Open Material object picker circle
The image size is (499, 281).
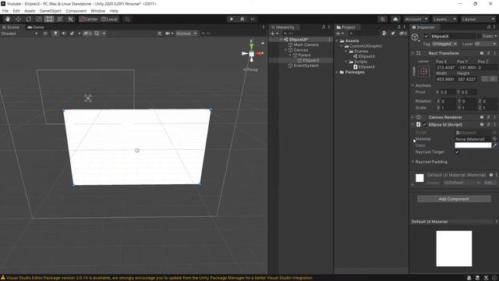[x=494, y=139]
